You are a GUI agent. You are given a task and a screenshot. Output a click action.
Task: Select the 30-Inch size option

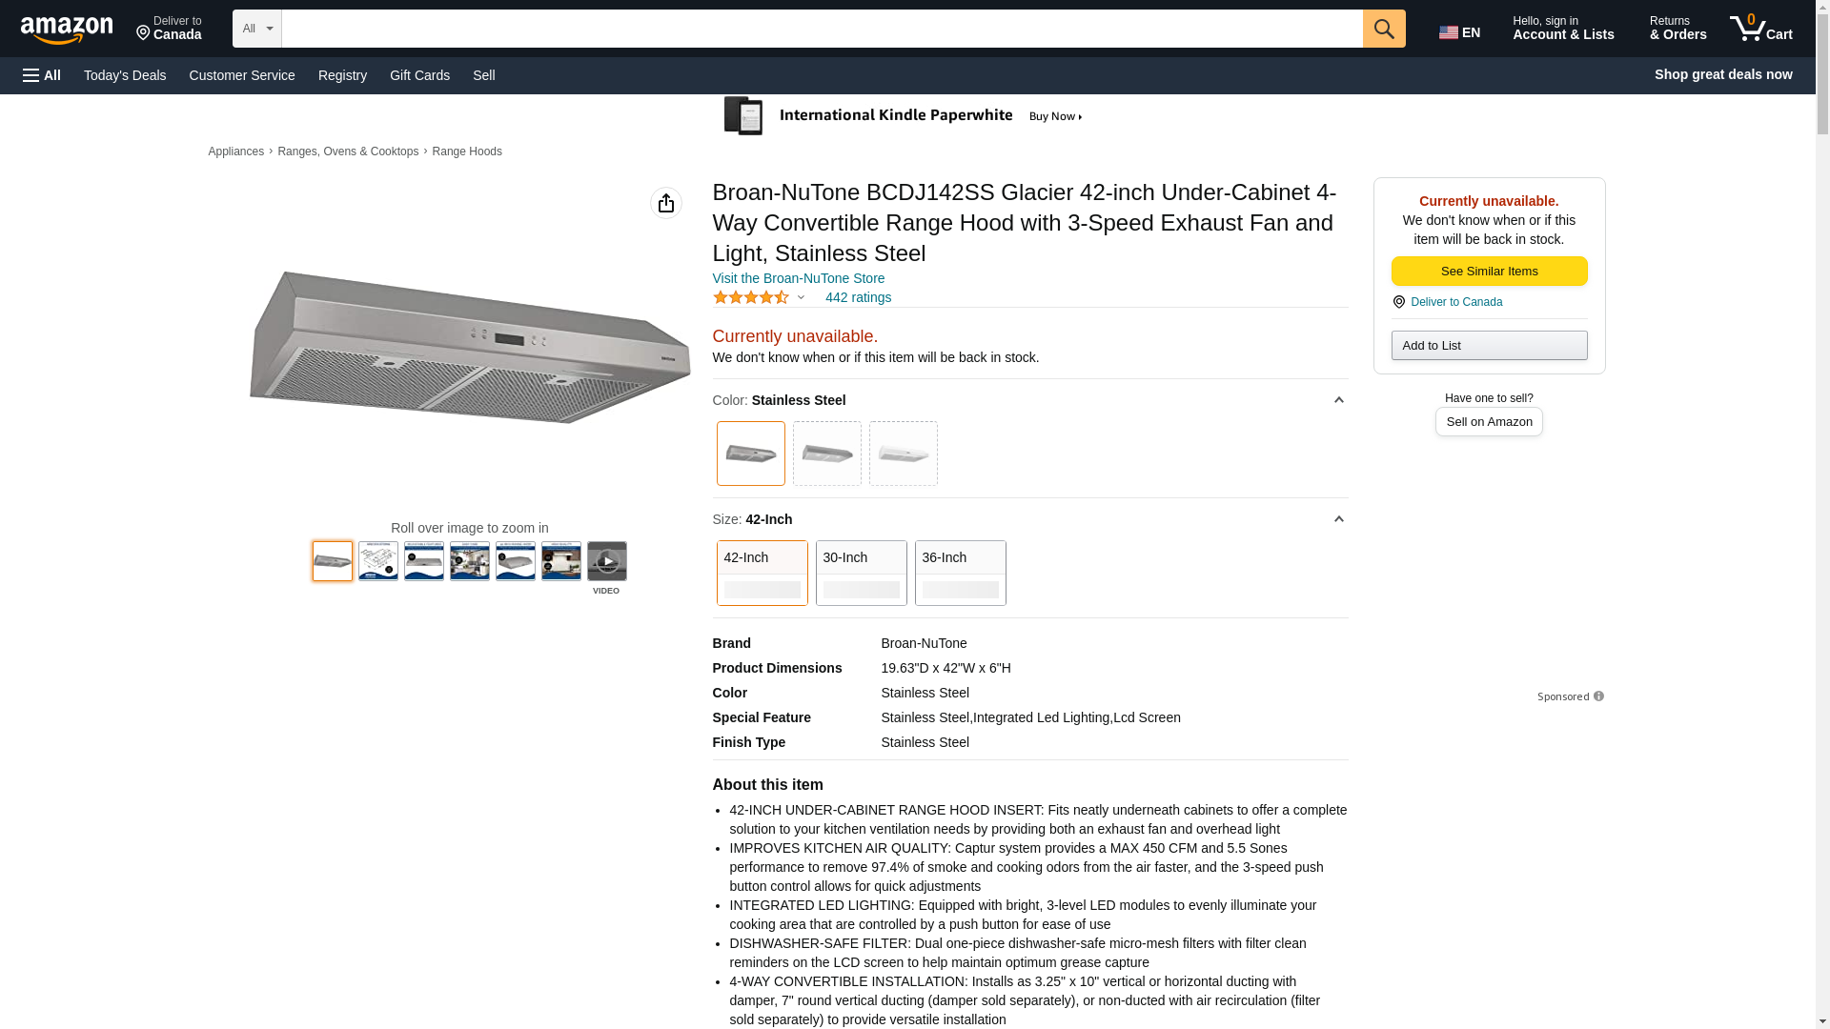861,573
